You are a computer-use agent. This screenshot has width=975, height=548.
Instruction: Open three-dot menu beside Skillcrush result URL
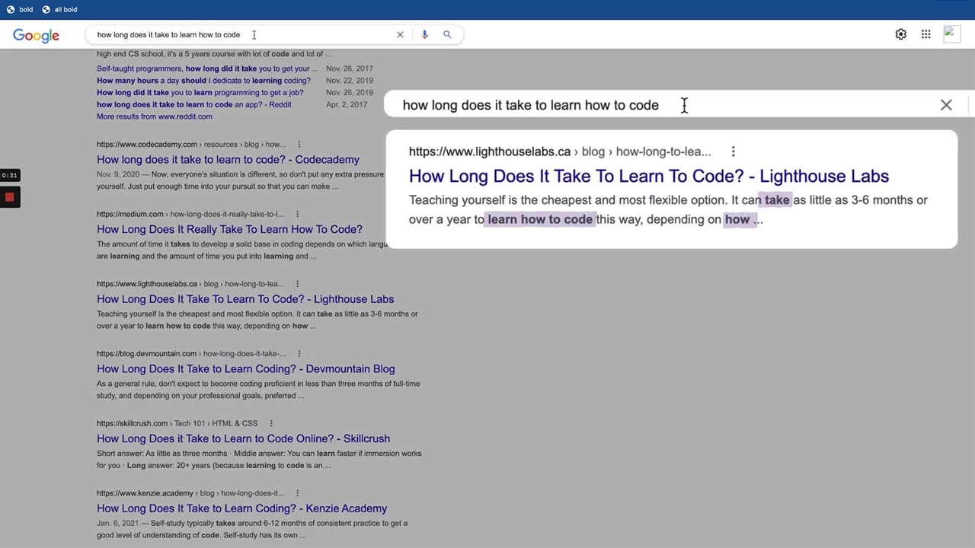pos(270,424)
